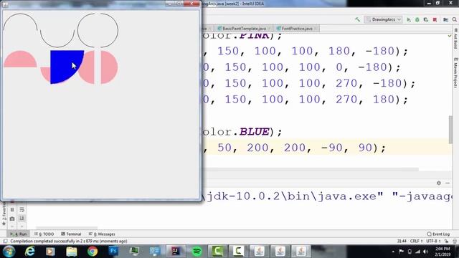The height and width of the screenshot is (258, 459).
Task: Run the DrawingArcs configuration
Action: point(409,19)
